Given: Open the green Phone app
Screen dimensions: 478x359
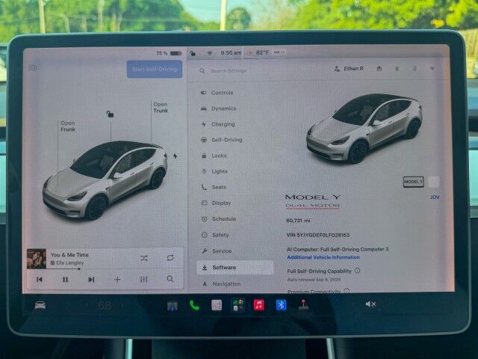Looking at the screenshot, I should tap(194, 305).
